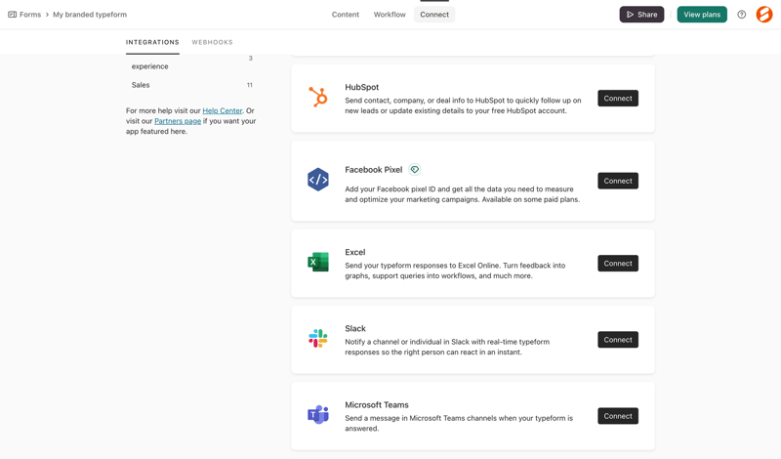Click the Sales count 11
The width and height of the screenshot is (781, 459).
[250, 85]
